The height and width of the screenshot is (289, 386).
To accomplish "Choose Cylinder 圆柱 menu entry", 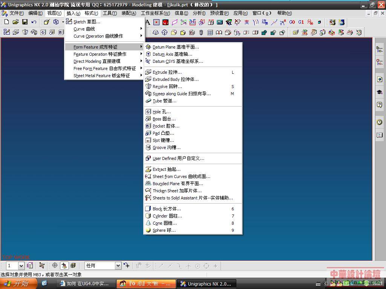I will [193, 216].
